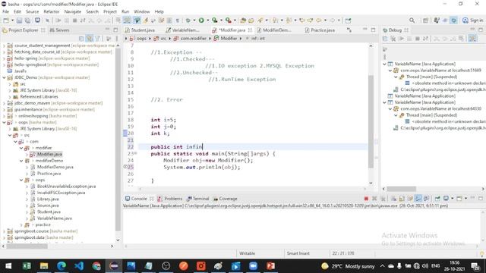Image resolution: width=486 pixels, height=273 pixels.
Task: Open the Navigate menu
Action: point(73,11)
